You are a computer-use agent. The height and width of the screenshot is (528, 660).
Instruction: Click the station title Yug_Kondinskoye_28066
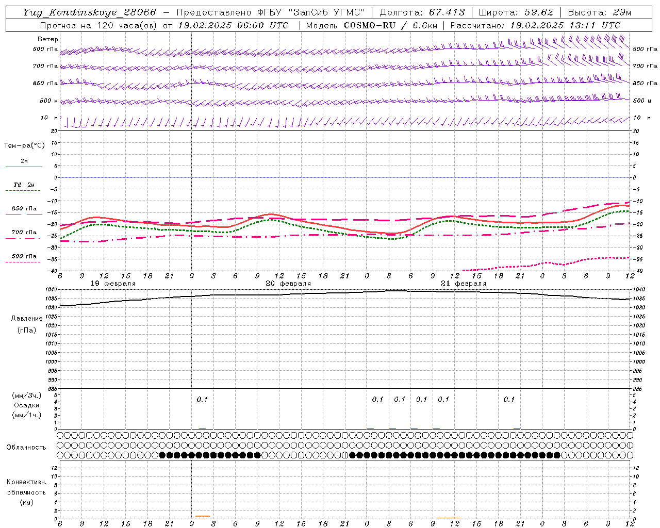point(89,12)
